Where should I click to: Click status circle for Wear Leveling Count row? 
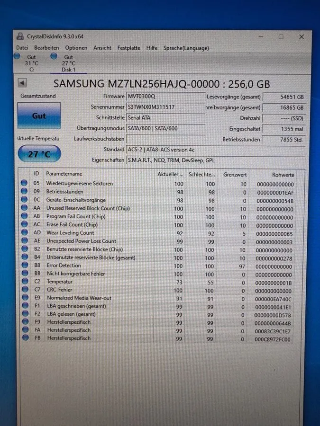tap(25, 232)
